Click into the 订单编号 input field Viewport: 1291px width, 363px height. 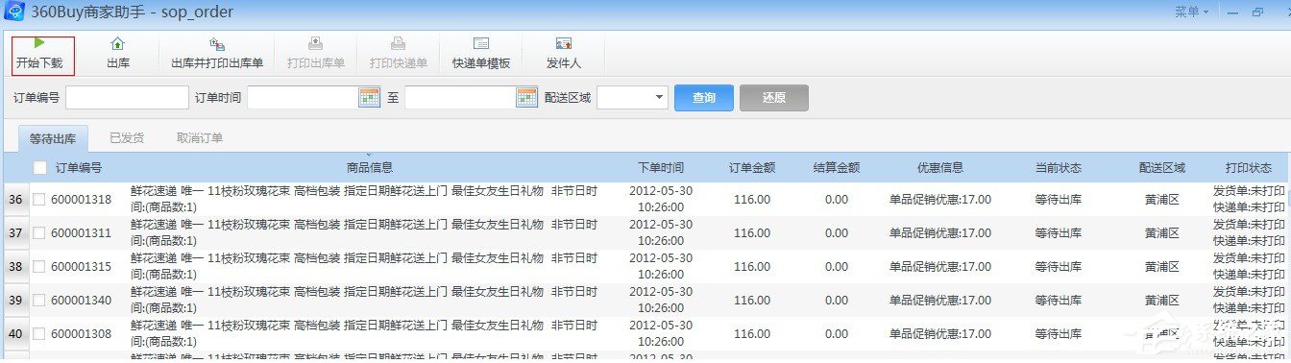(128, 97)
